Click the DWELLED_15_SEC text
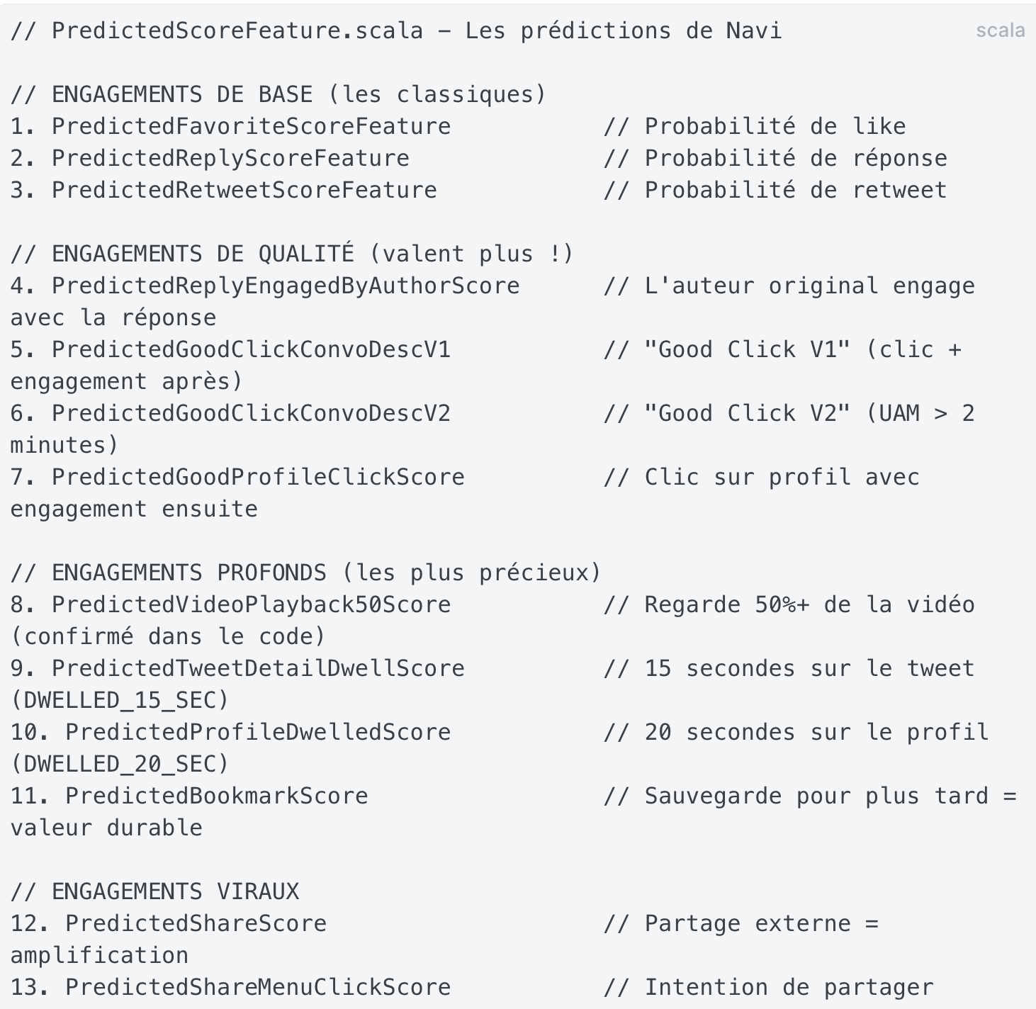1036x1009 pixels. point(120,700)
